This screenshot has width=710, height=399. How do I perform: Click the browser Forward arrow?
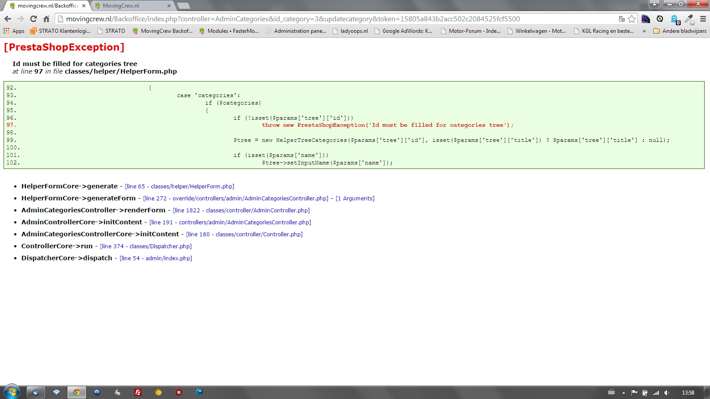tap(20, 19)
